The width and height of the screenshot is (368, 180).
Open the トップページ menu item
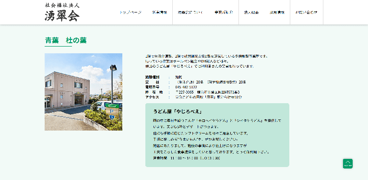click(x=131, y=12)
